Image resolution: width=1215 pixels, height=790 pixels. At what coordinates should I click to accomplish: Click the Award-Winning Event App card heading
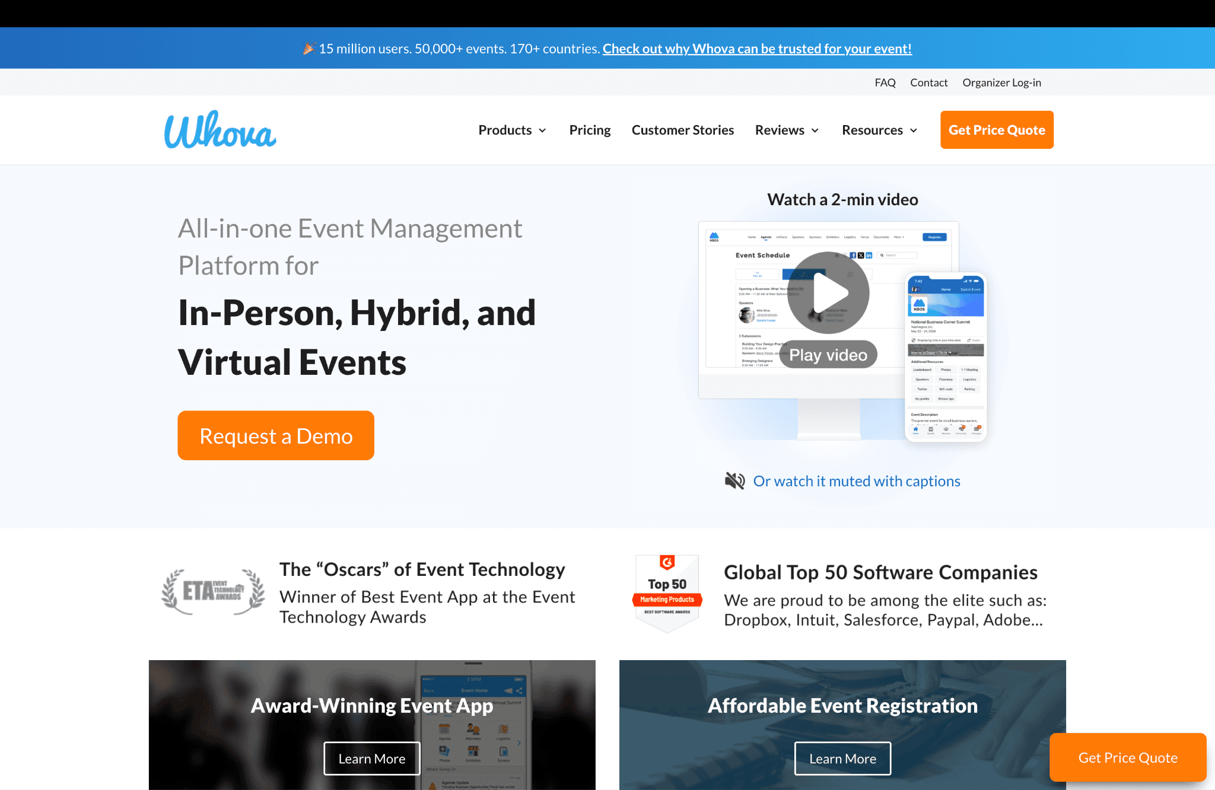[372, 705]
